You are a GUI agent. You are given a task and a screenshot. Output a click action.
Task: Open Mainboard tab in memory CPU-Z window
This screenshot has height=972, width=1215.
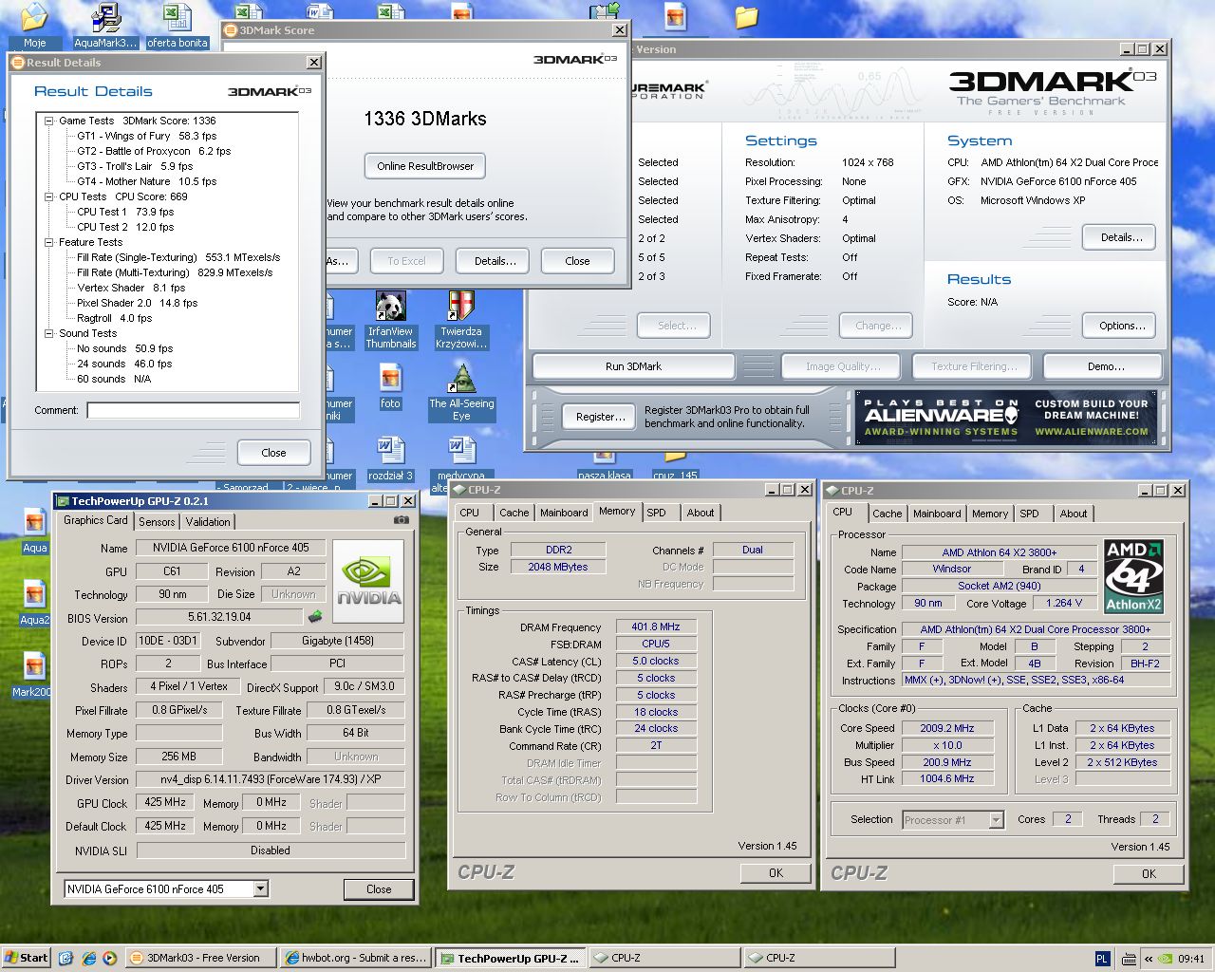coord(564,513)
